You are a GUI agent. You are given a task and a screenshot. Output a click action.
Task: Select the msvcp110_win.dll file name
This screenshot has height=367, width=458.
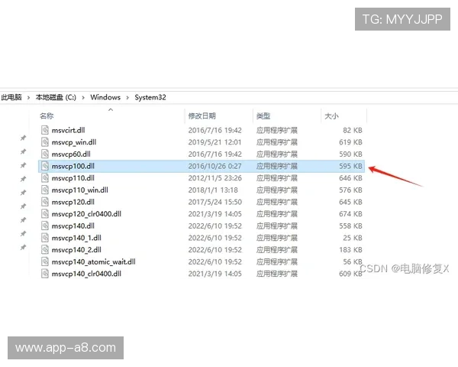(x=80, y=190)
